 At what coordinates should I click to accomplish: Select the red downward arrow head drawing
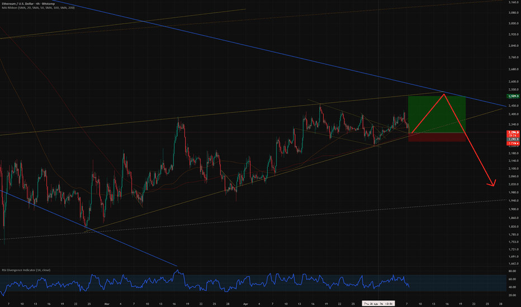click(x=492, y=183)
